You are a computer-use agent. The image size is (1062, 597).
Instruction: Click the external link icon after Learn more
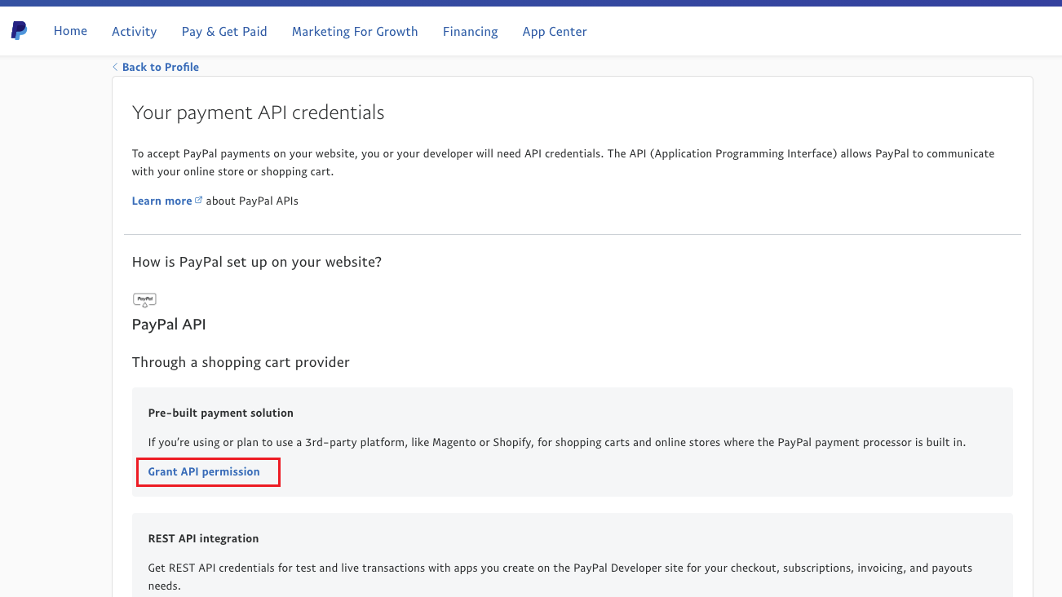tap(198, 200)
